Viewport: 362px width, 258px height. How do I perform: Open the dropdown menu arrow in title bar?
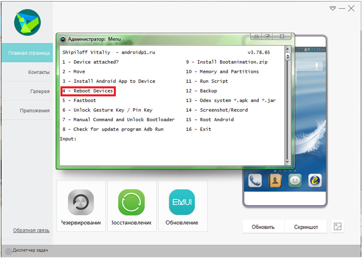coord(333,8)
